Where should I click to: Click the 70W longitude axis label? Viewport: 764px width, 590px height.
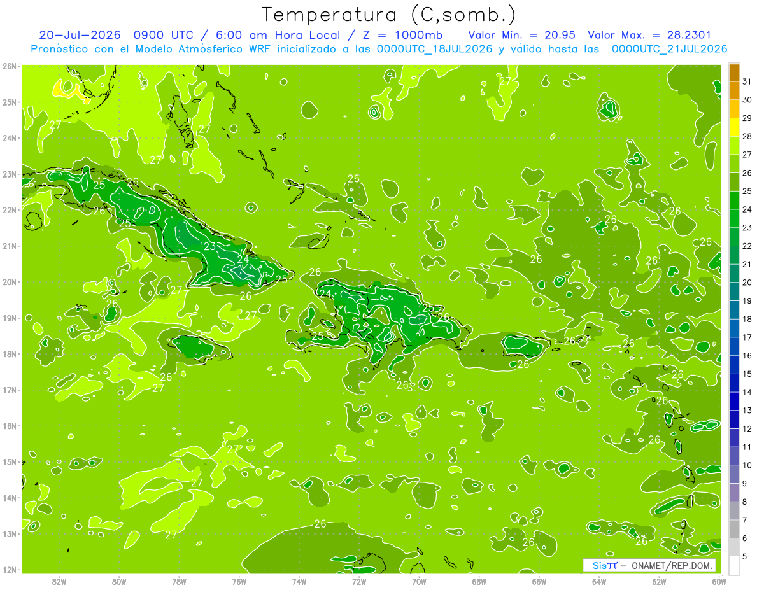419,580
